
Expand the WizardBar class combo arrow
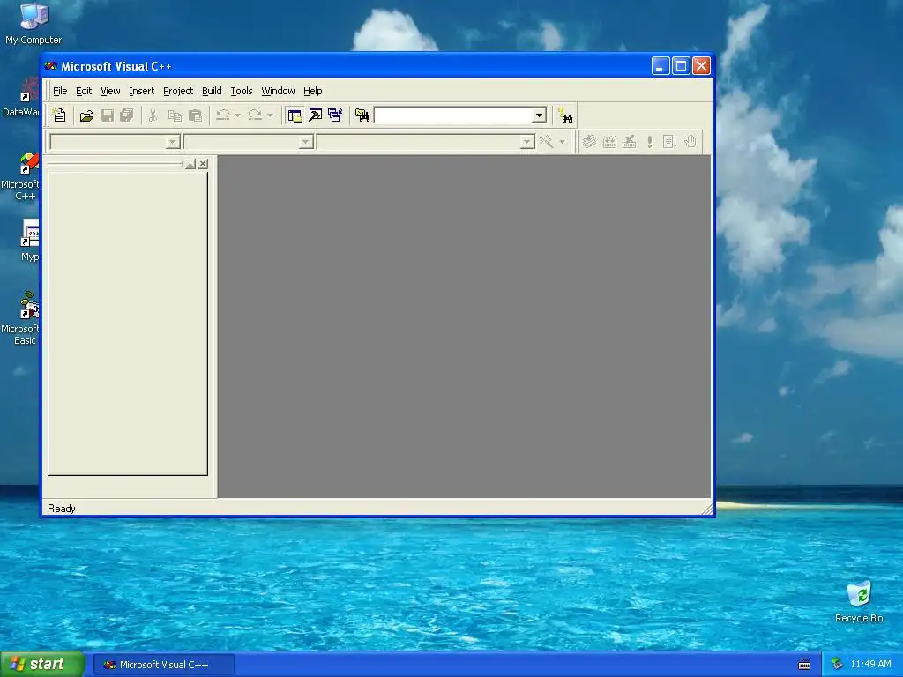172,142
